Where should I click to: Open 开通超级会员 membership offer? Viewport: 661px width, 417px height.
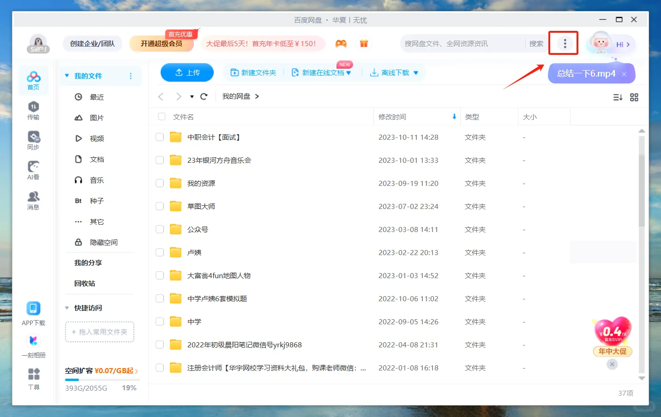click(x=162, y=43)
